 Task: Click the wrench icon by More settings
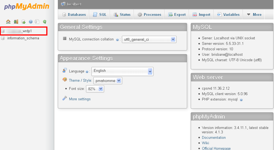65,98
